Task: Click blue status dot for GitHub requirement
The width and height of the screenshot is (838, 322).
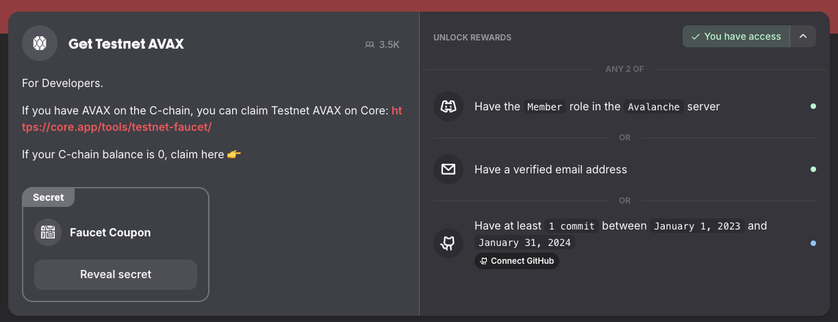Action: point(813,243)
